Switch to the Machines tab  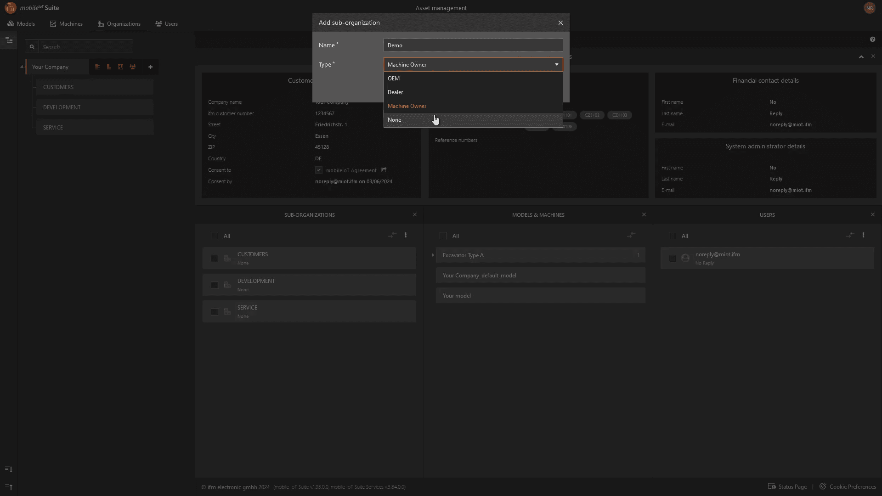tap(66, 24)
